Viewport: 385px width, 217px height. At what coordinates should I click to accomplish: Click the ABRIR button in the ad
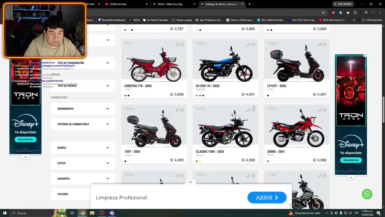267,198
